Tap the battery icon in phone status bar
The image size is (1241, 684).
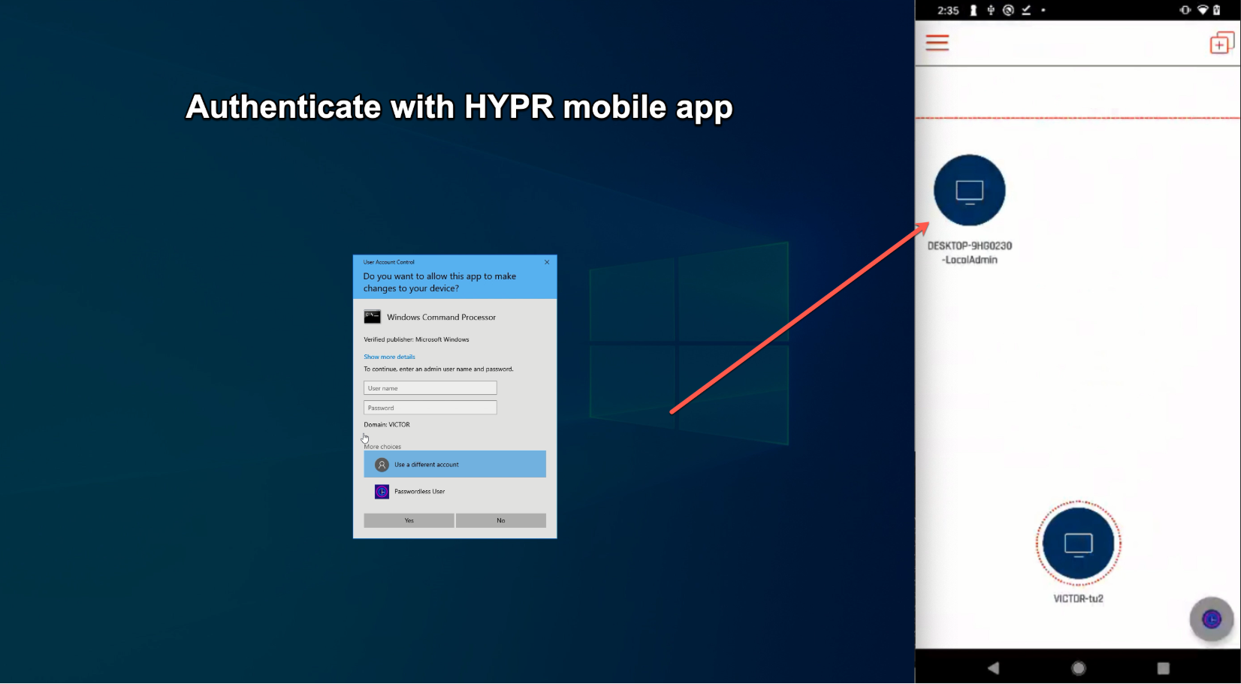(1216, 11)
